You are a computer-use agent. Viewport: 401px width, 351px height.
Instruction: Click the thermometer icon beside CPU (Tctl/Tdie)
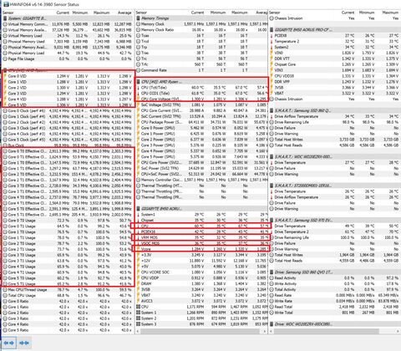tap(139, 88)
